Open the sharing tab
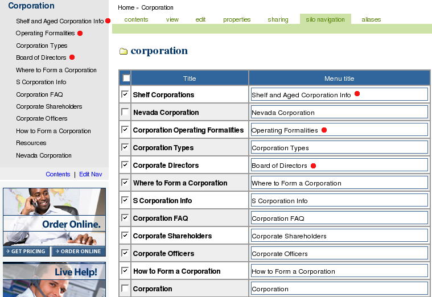Screen dimensions: 432x297 point(278,19)
